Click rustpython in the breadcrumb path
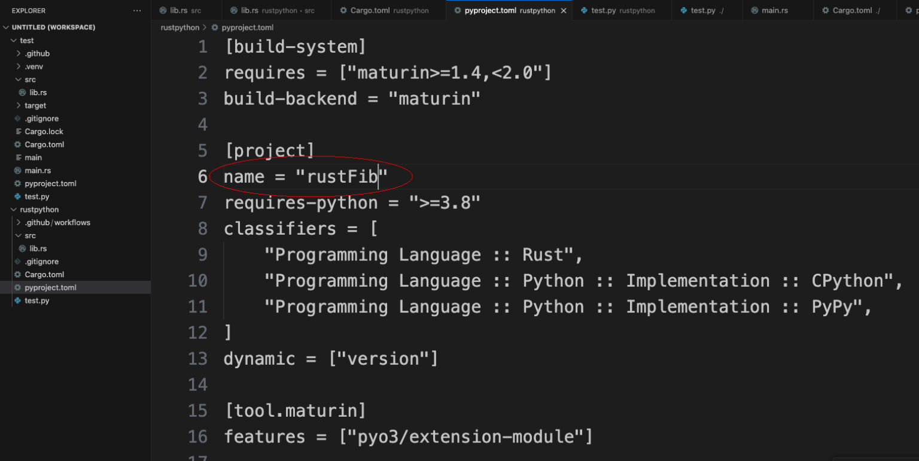The image size is (919, 461). click(179, 28)
